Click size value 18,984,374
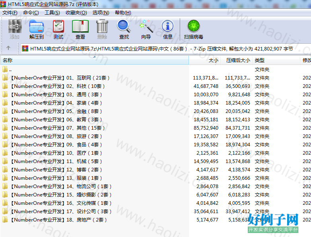 pos(206,103)
